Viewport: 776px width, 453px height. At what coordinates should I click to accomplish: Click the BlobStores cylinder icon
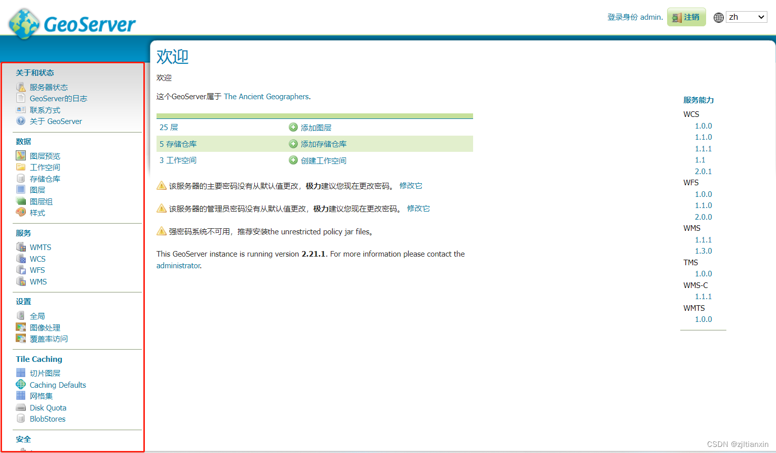click(21, 419)
